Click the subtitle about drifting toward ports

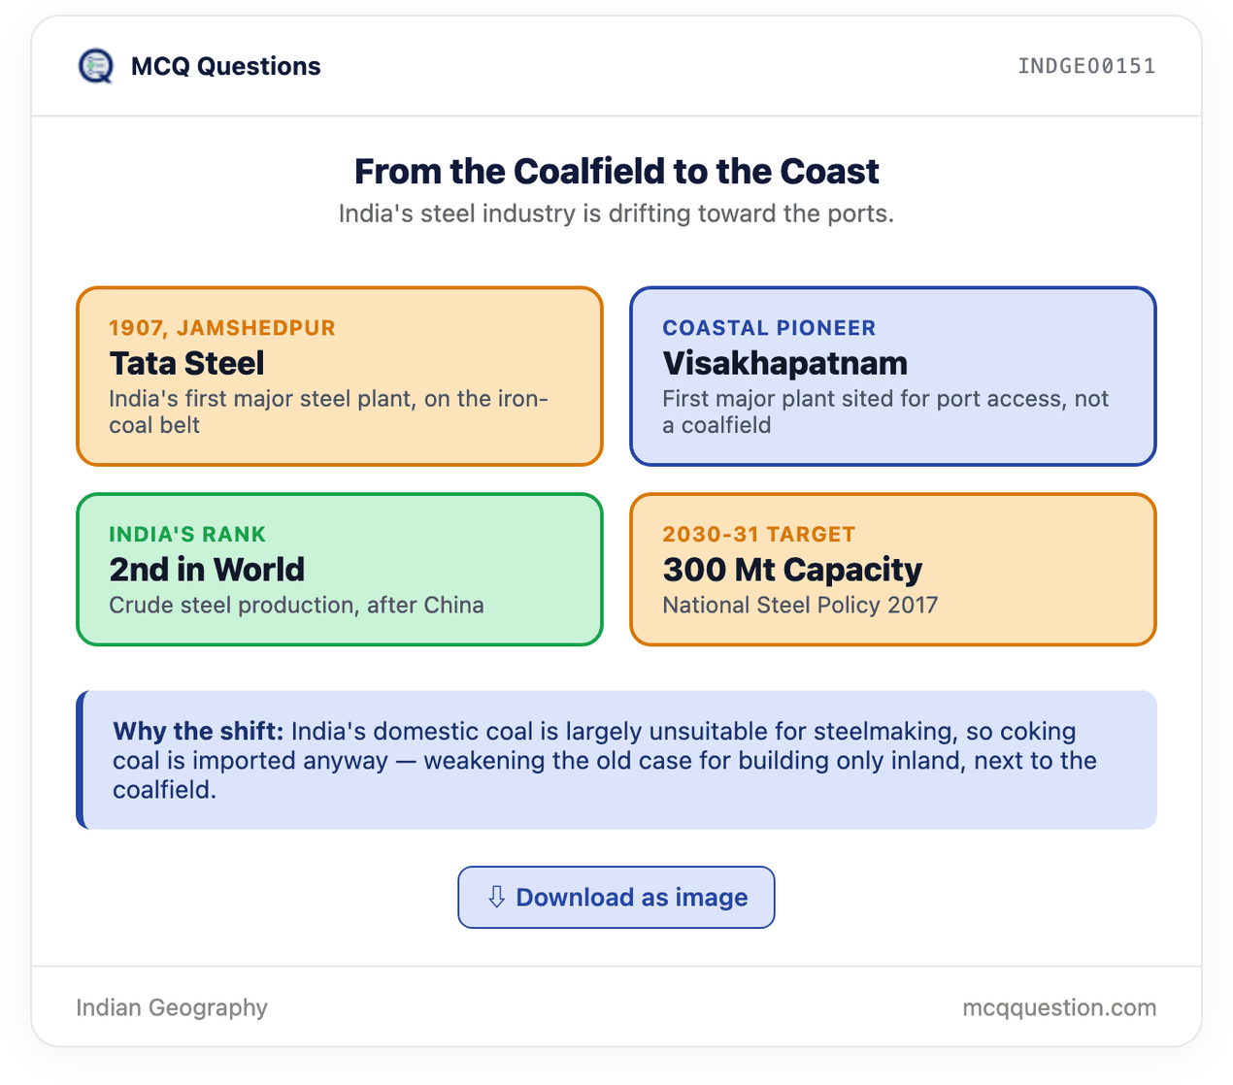coord(616,214)
